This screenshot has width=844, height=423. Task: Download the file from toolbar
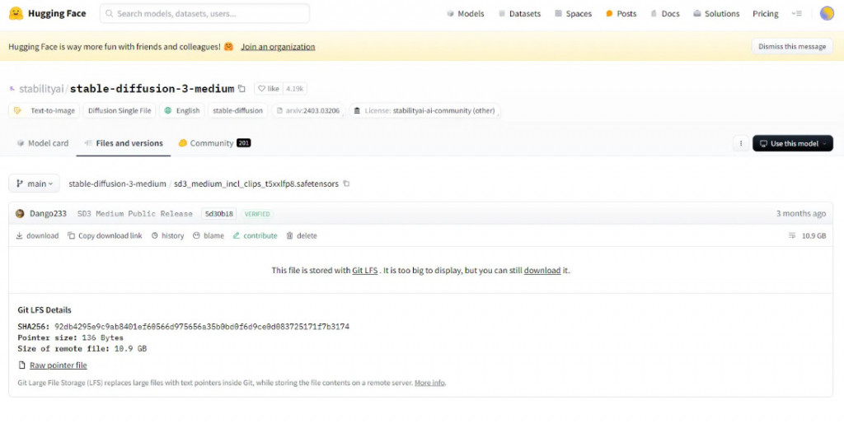tap(37, 235)
